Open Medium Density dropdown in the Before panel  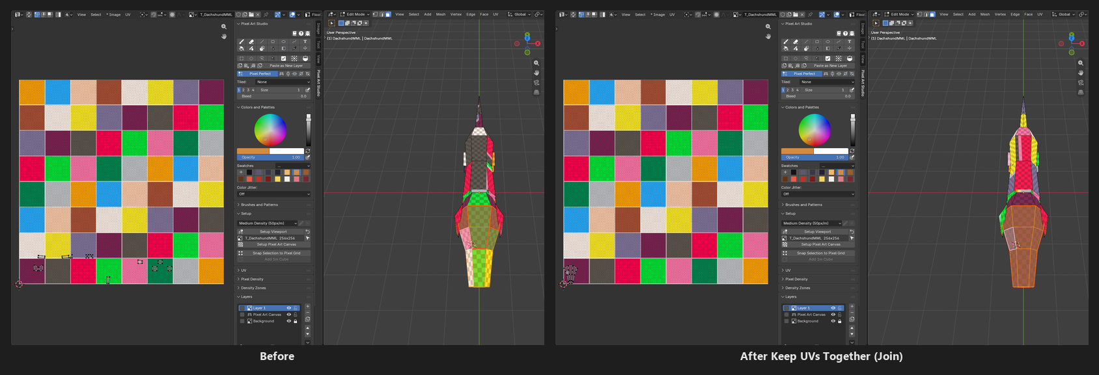[268, 223]
